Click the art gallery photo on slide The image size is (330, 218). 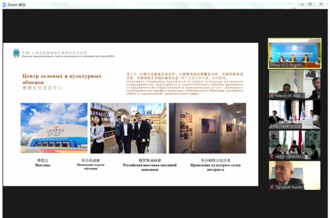coord(207,128)
